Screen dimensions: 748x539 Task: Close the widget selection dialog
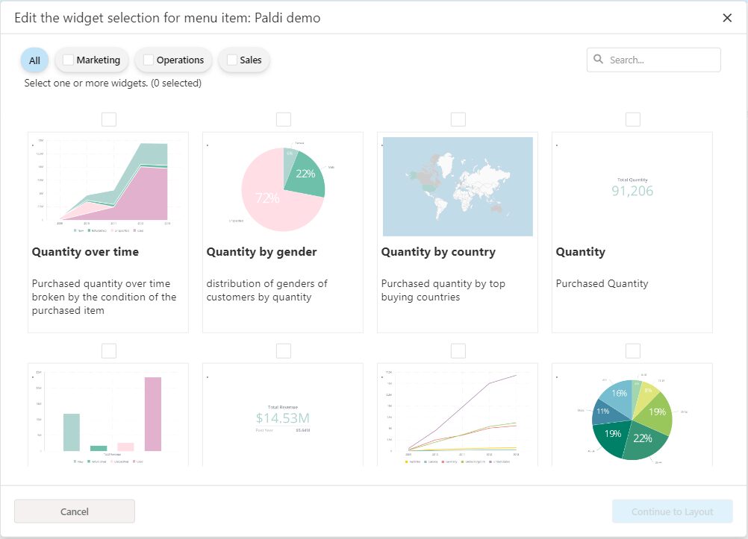727,17
